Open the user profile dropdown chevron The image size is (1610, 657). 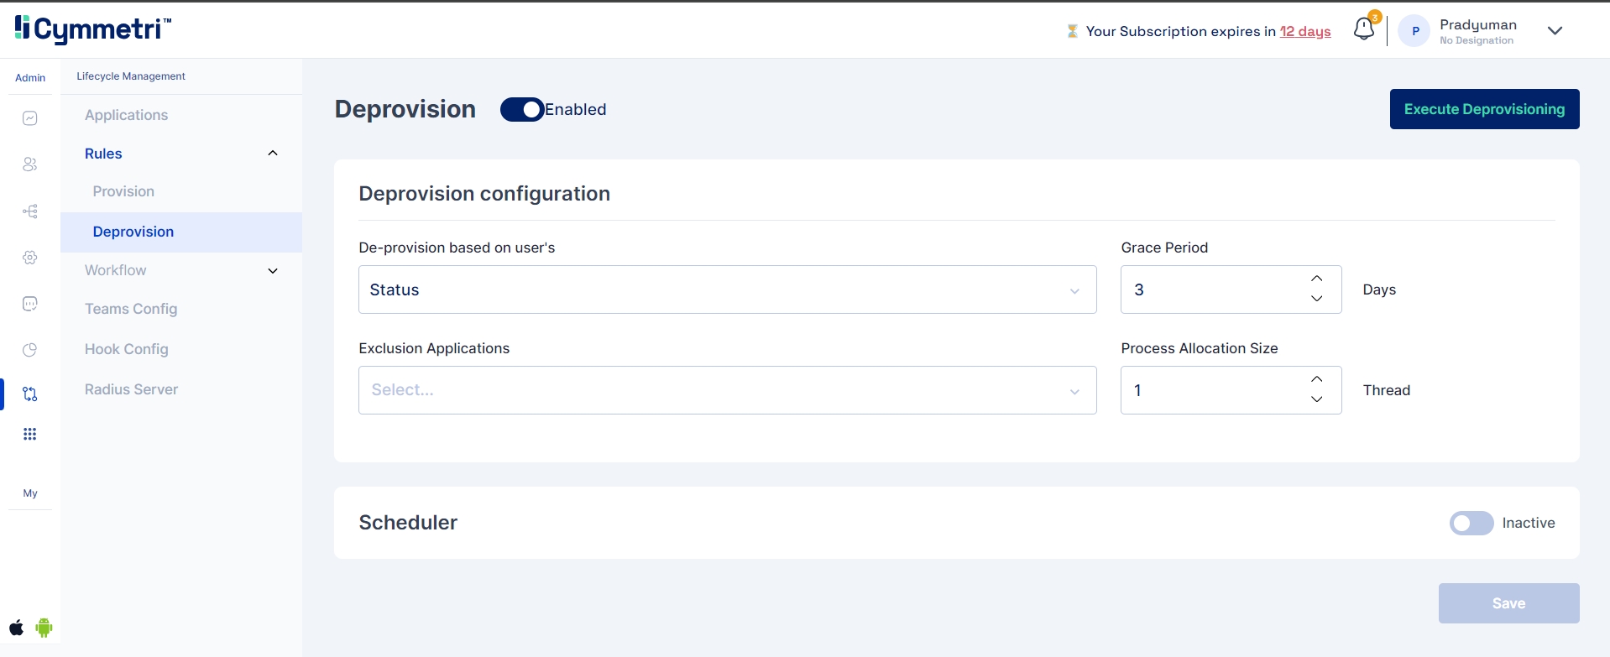tap(1555, 31)
